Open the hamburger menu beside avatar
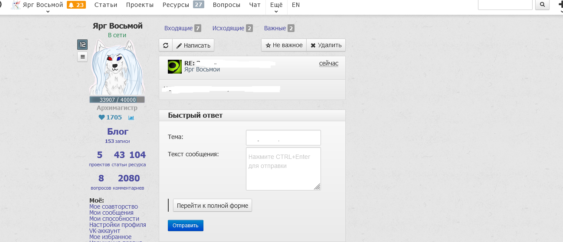The width and height of the screenshot is (563, 242). click(x=82, y=57)
